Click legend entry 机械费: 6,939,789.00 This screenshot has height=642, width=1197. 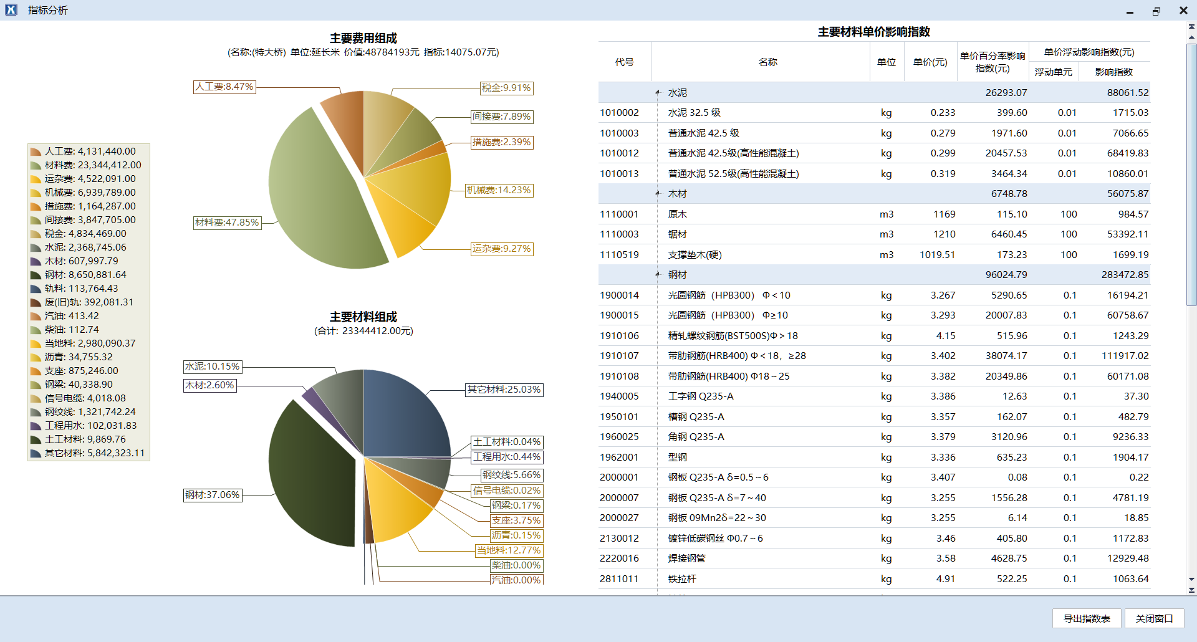83,193
